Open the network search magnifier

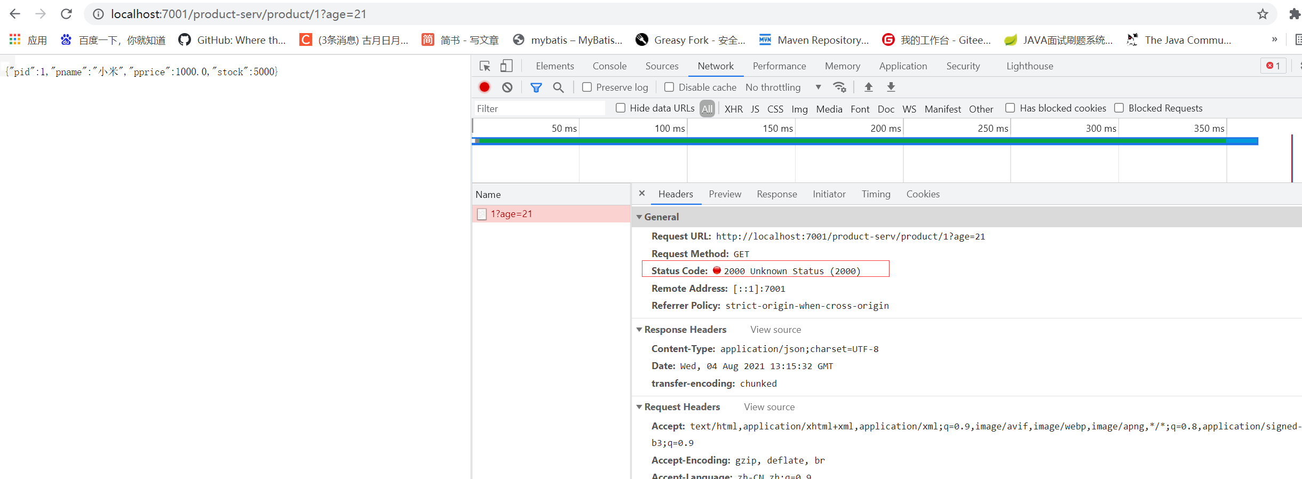559,87
